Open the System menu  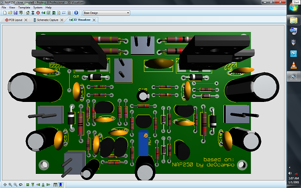coord(38,8)
